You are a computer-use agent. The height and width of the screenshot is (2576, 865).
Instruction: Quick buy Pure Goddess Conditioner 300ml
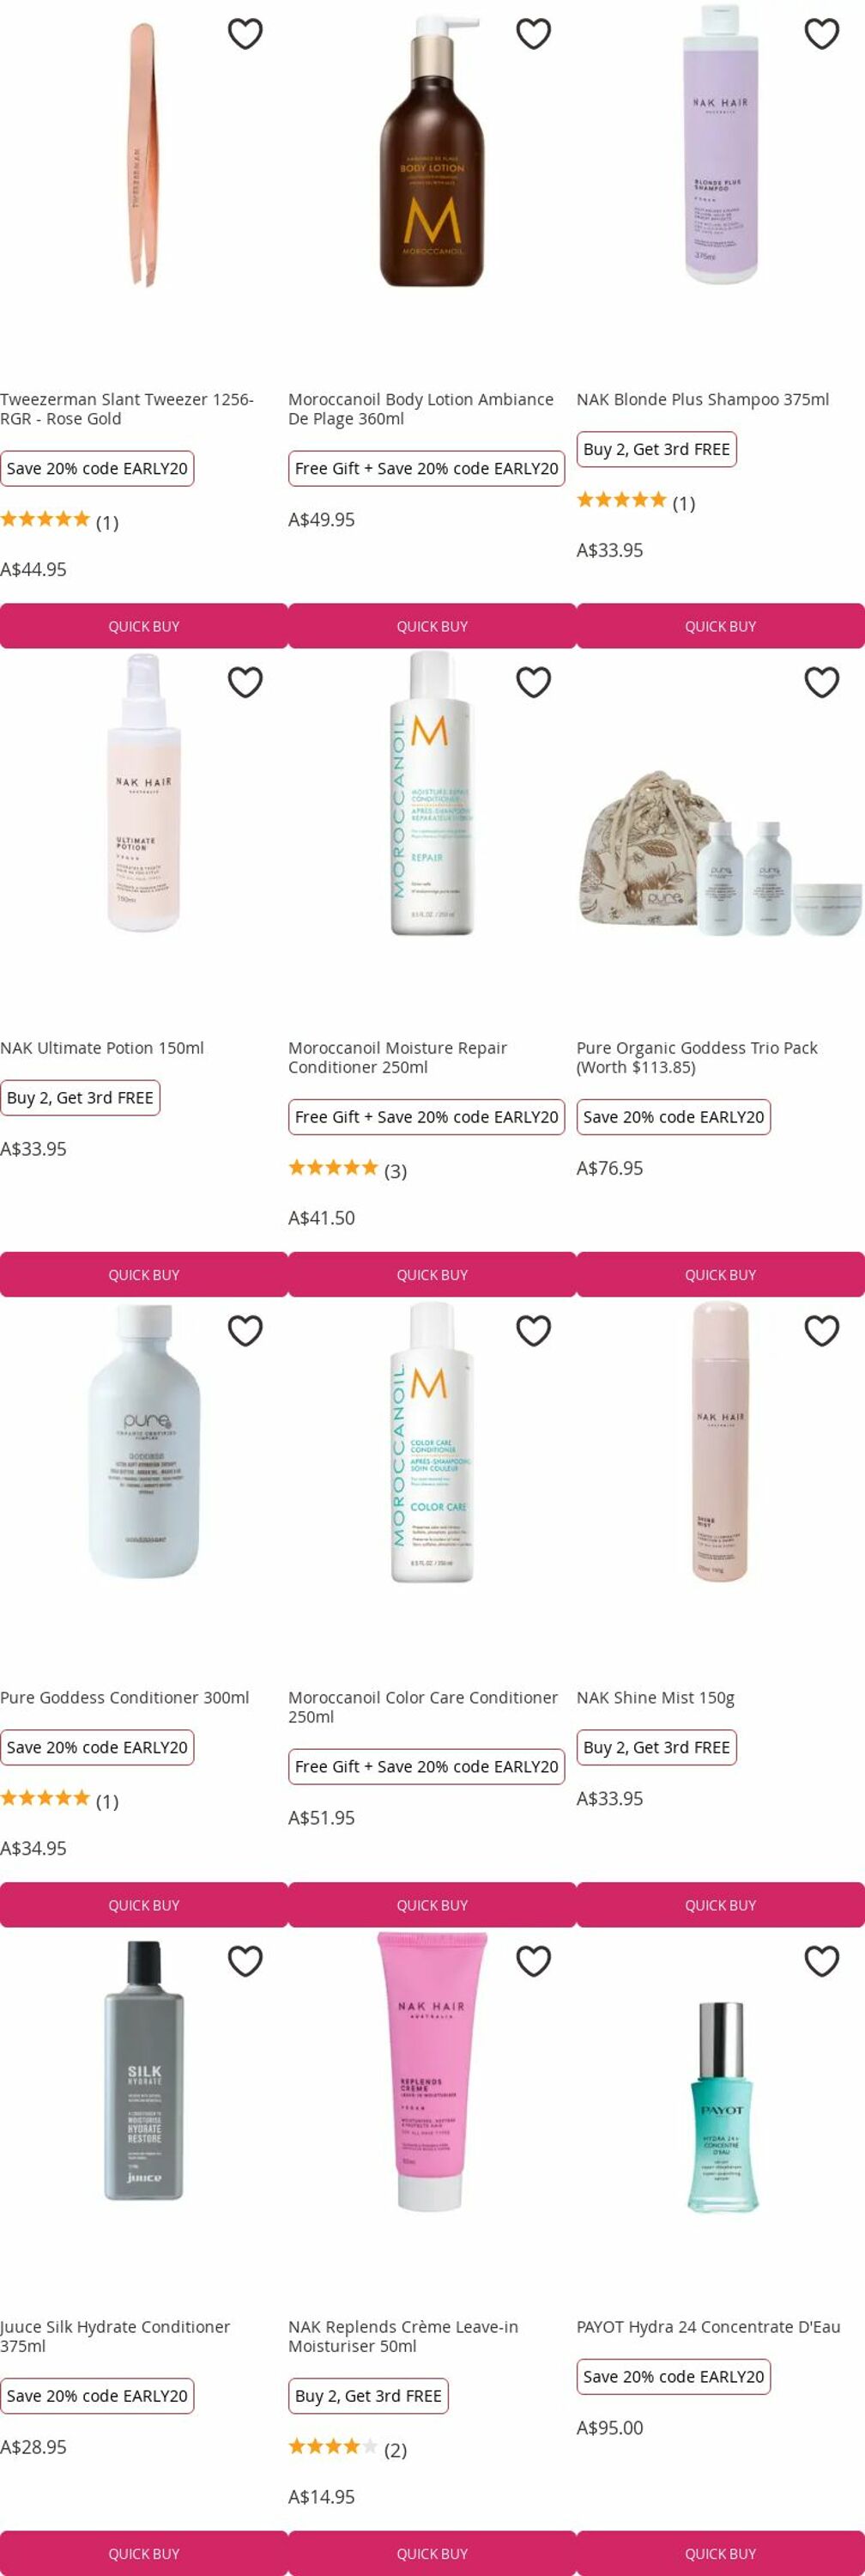144,1905
